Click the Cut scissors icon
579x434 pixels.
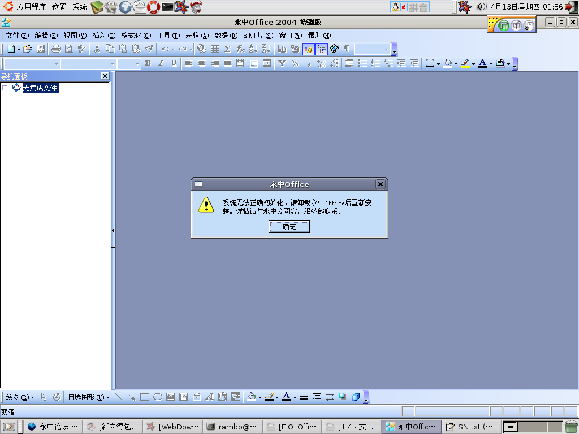coord(97,49)
